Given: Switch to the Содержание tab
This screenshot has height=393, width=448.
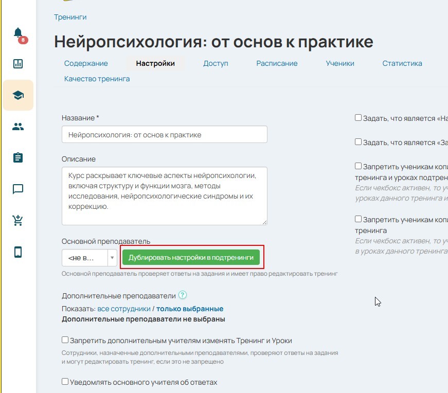Looking at the screenshot, I should point(86,63).
